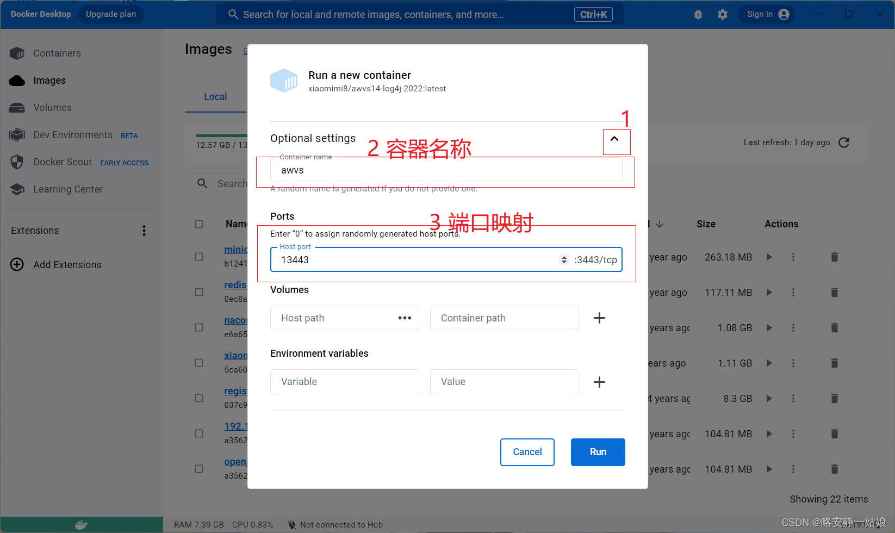Run the 8.3 GB image

[x=769, y=398]
